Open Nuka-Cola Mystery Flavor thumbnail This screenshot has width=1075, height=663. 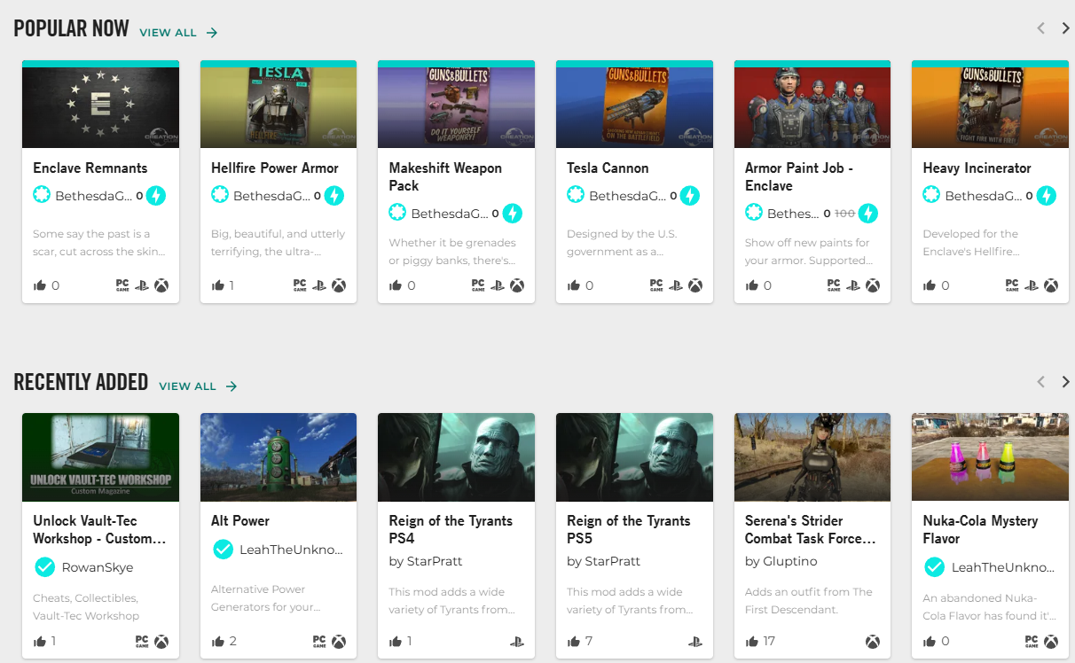pyautogui.click(x=990, y=457)
